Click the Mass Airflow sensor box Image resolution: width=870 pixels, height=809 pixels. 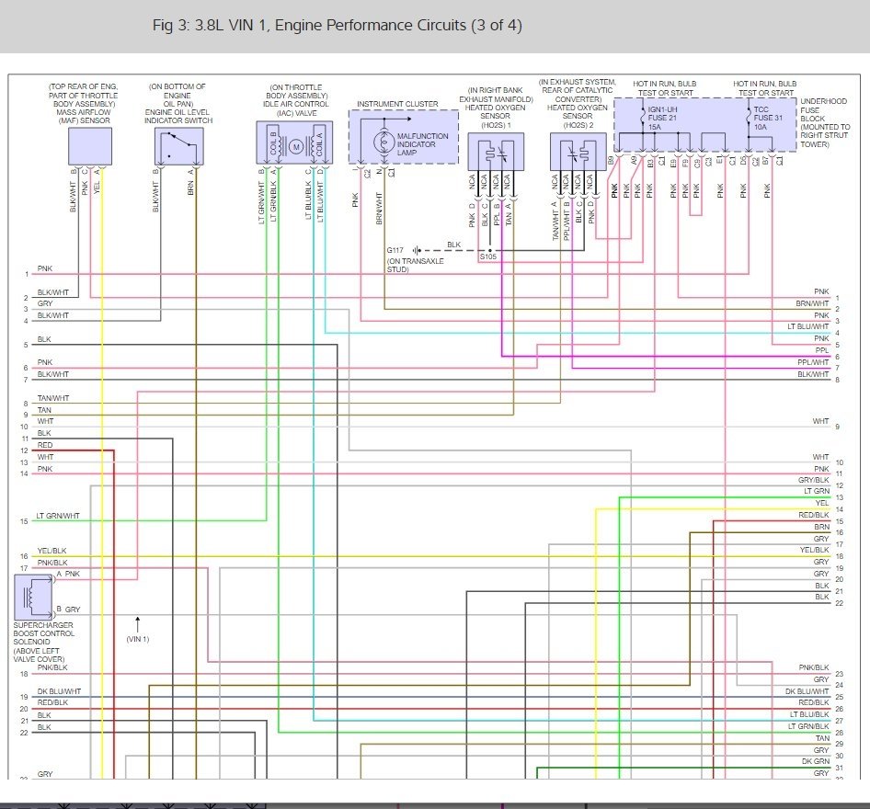click(x=90, y=146)
